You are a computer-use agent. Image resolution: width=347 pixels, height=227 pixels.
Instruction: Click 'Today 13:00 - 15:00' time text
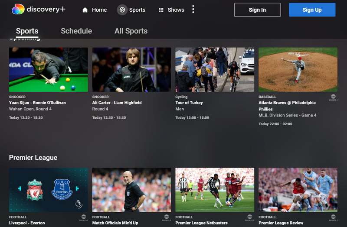[192, 117]
